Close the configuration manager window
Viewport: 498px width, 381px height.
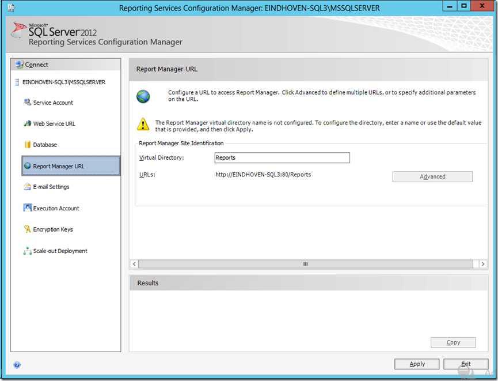click(x=482, y=6)
